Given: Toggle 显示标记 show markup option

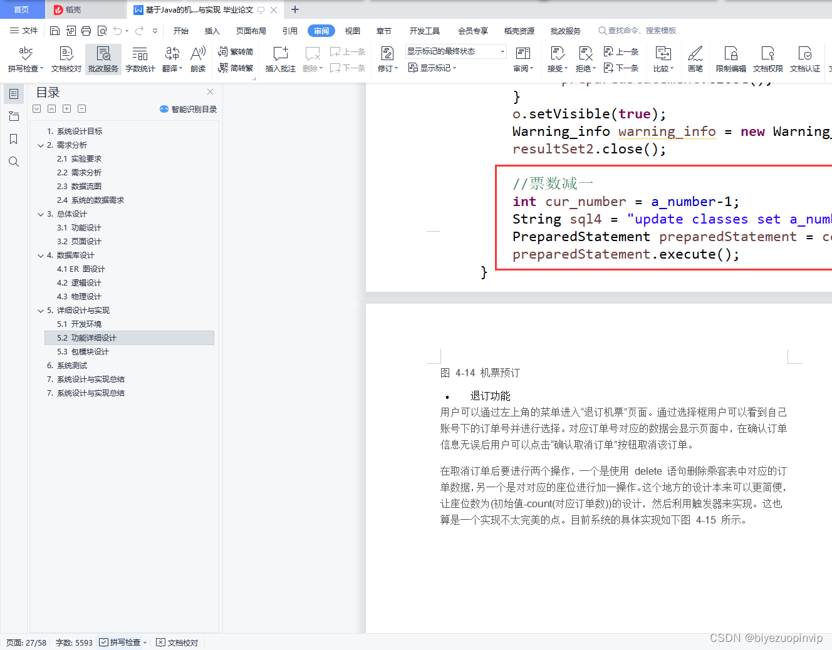Looking at the screenshot, I should pyautogui.click(x=431, y=68).
